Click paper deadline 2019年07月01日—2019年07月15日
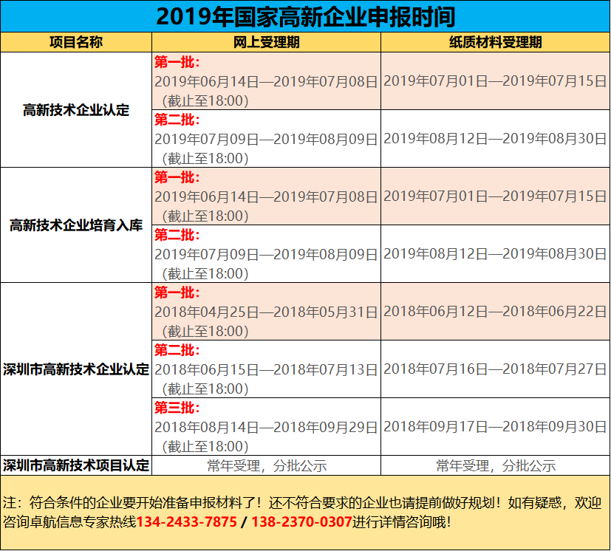The width and height of the screenshot is (611, 551). coord(494,81)
